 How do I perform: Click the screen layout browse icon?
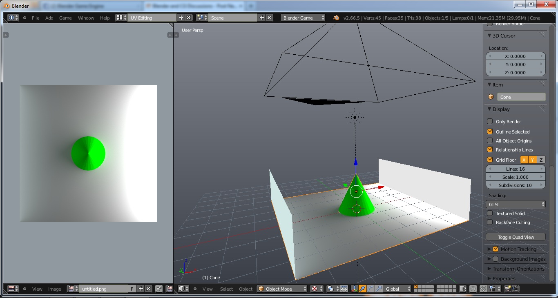point(121,18)
